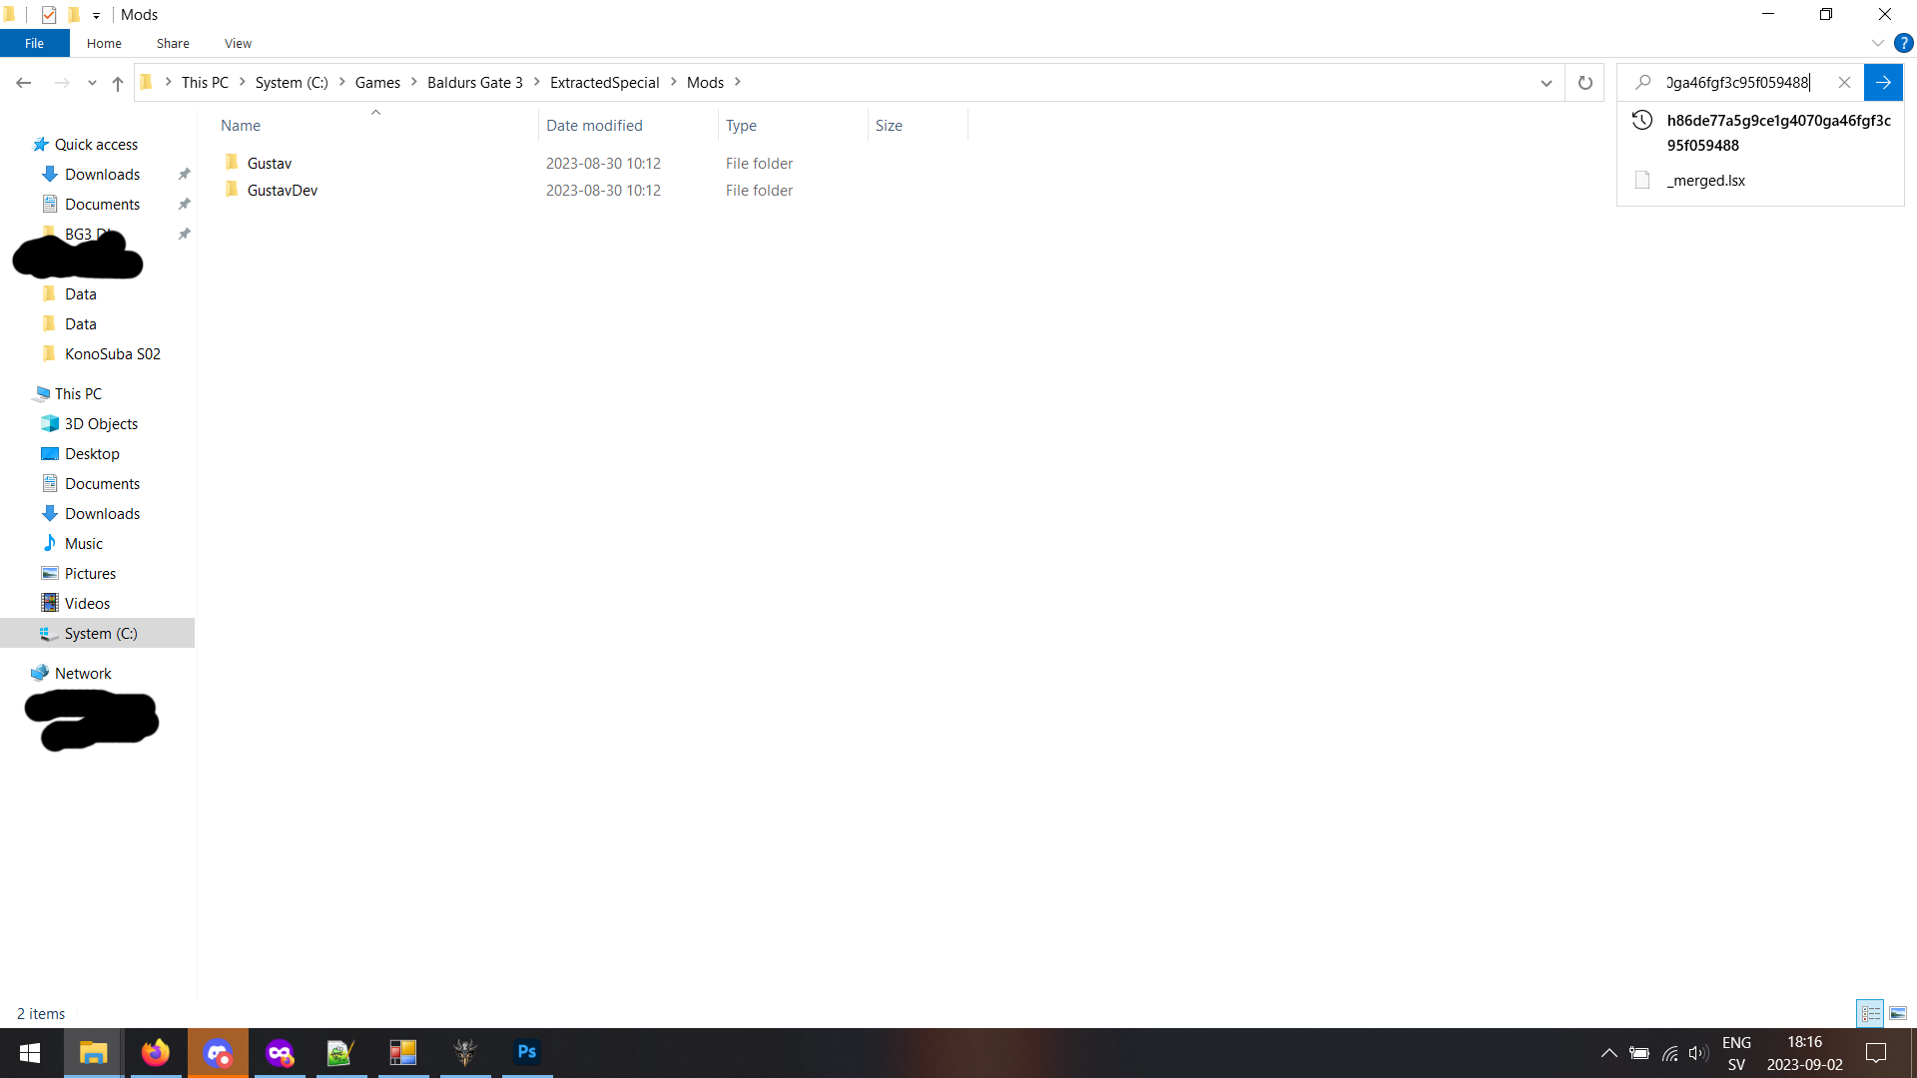Open the File menu tab
Screen dimensions: 1917x1078
[34, 43]
